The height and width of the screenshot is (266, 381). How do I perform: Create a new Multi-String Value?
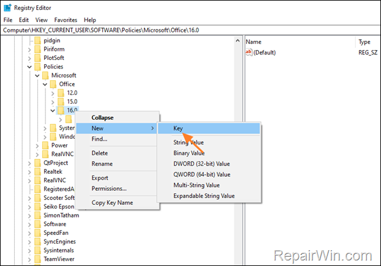(x=209, y=185)
